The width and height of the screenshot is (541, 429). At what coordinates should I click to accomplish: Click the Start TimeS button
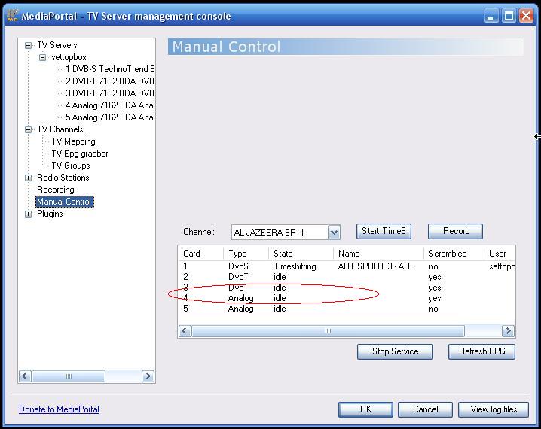(384, 231)
